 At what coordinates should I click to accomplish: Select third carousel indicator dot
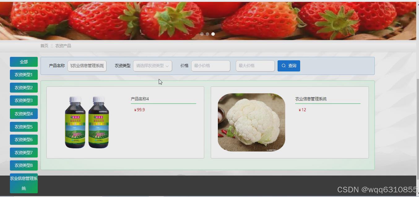click(x=213, y=34)
